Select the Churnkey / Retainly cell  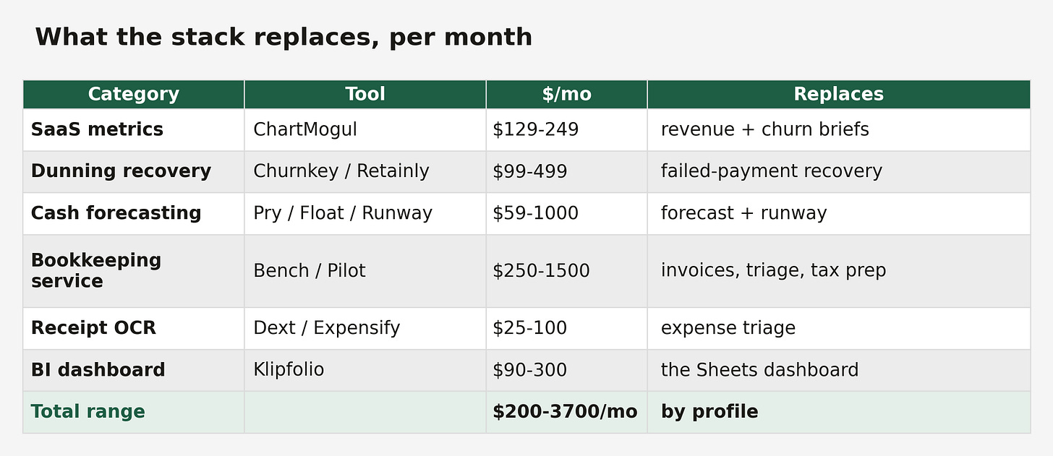[x=365, y=171]
